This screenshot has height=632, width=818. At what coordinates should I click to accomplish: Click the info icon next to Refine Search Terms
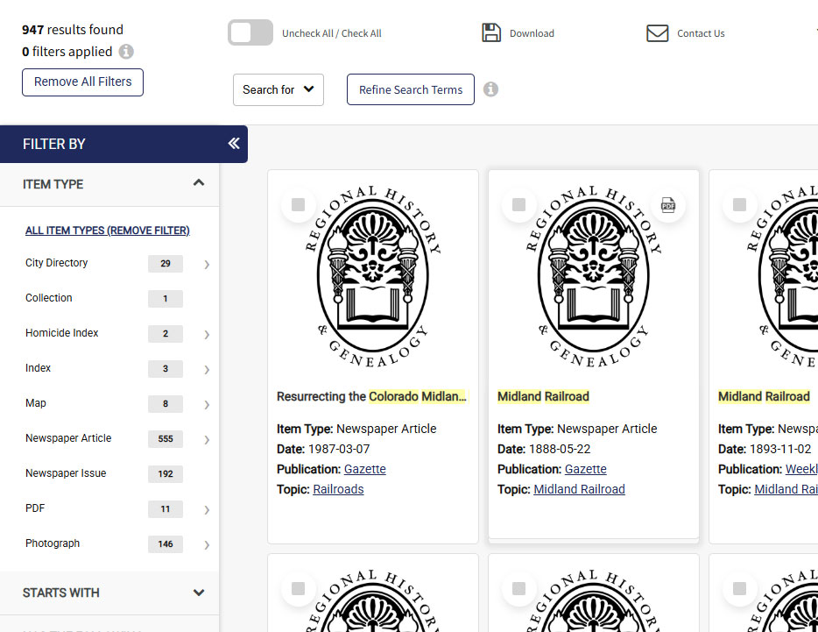click(x=490, y=89)
